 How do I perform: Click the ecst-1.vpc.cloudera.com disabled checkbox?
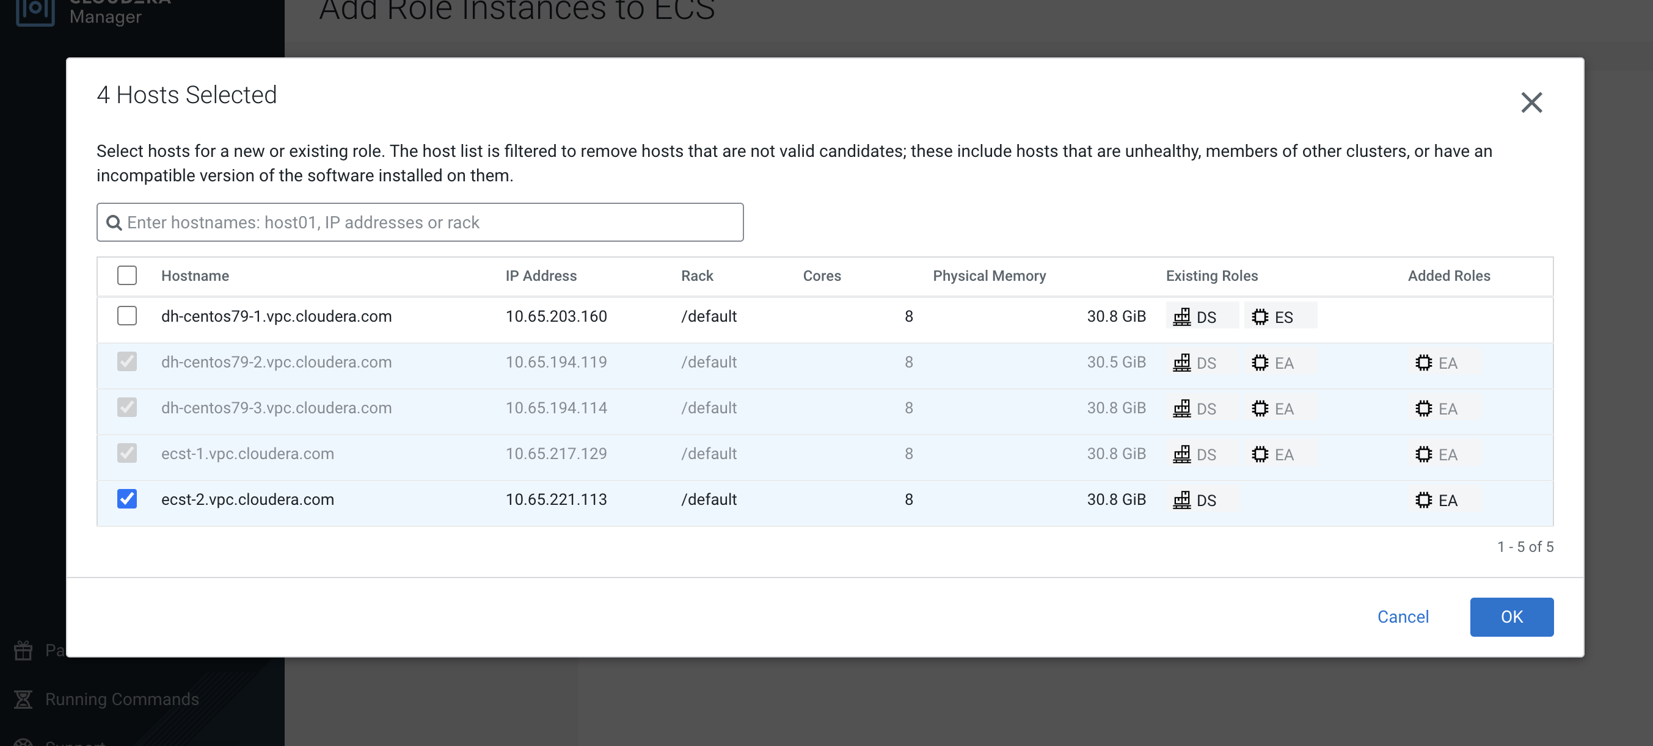click(127, 453)
